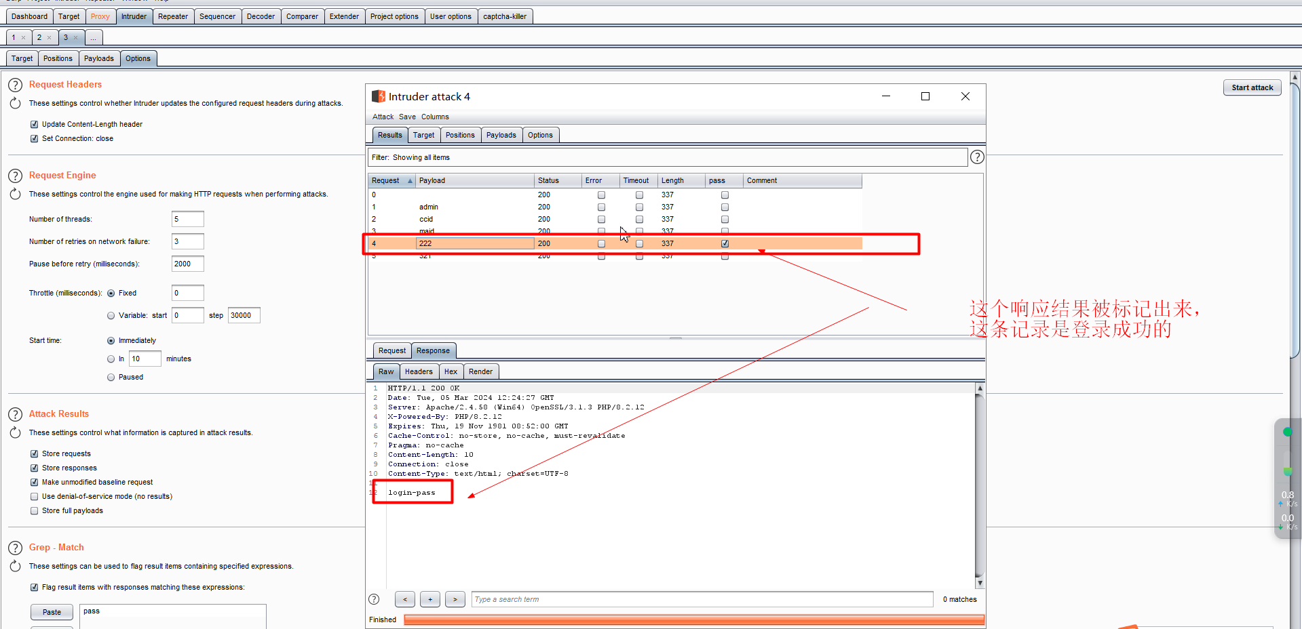Click retries on network failure field

pyautogui.click(x=187, y=241)
